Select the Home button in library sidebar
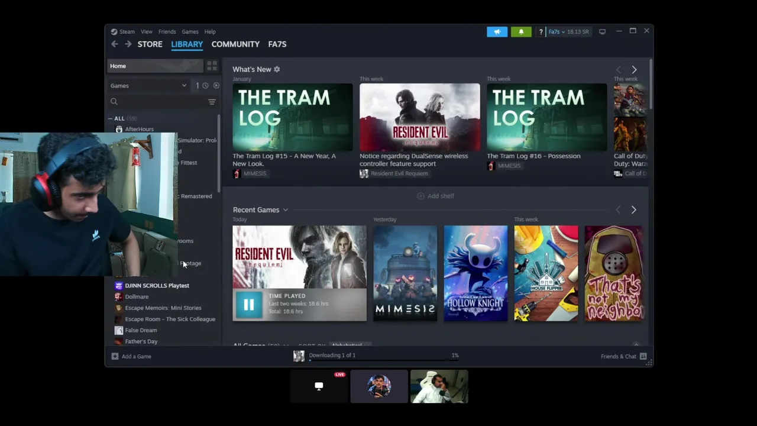 156,66
